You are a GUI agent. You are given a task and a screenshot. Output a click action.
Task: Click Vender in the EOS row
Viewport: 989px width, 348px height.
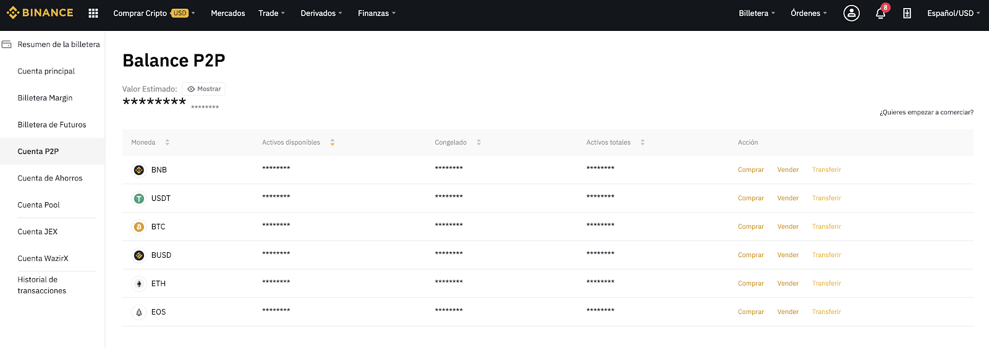click(788, 312)
